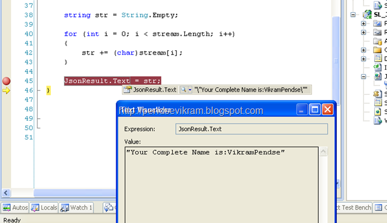Click the 'String.Empty' text on line 38
This screenshot has width=387, height=223.
(x=149, y=15)
